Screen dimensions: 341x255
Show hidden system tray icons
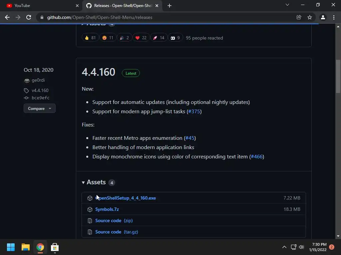click(x=284, y=247)
